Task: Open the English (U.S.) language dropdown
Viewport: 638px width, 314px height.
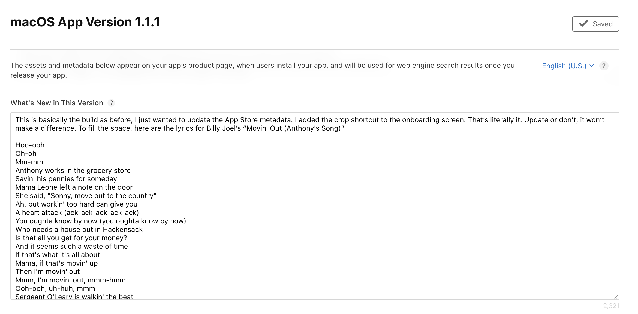Action: (564, 66)
